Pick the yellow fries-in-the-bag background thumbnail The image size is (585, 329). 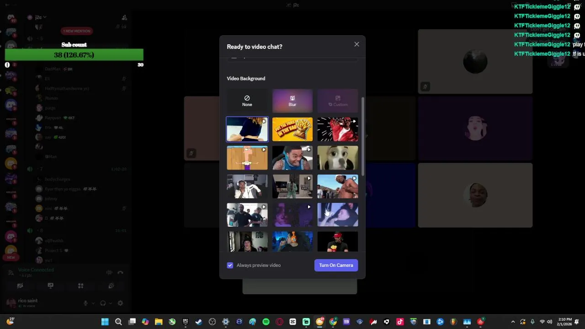point(292,129)
